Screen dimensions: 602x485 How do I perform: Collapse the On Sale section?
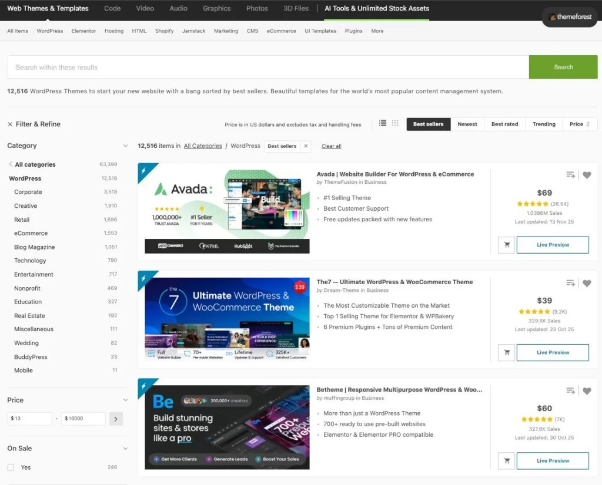[125, 448]
